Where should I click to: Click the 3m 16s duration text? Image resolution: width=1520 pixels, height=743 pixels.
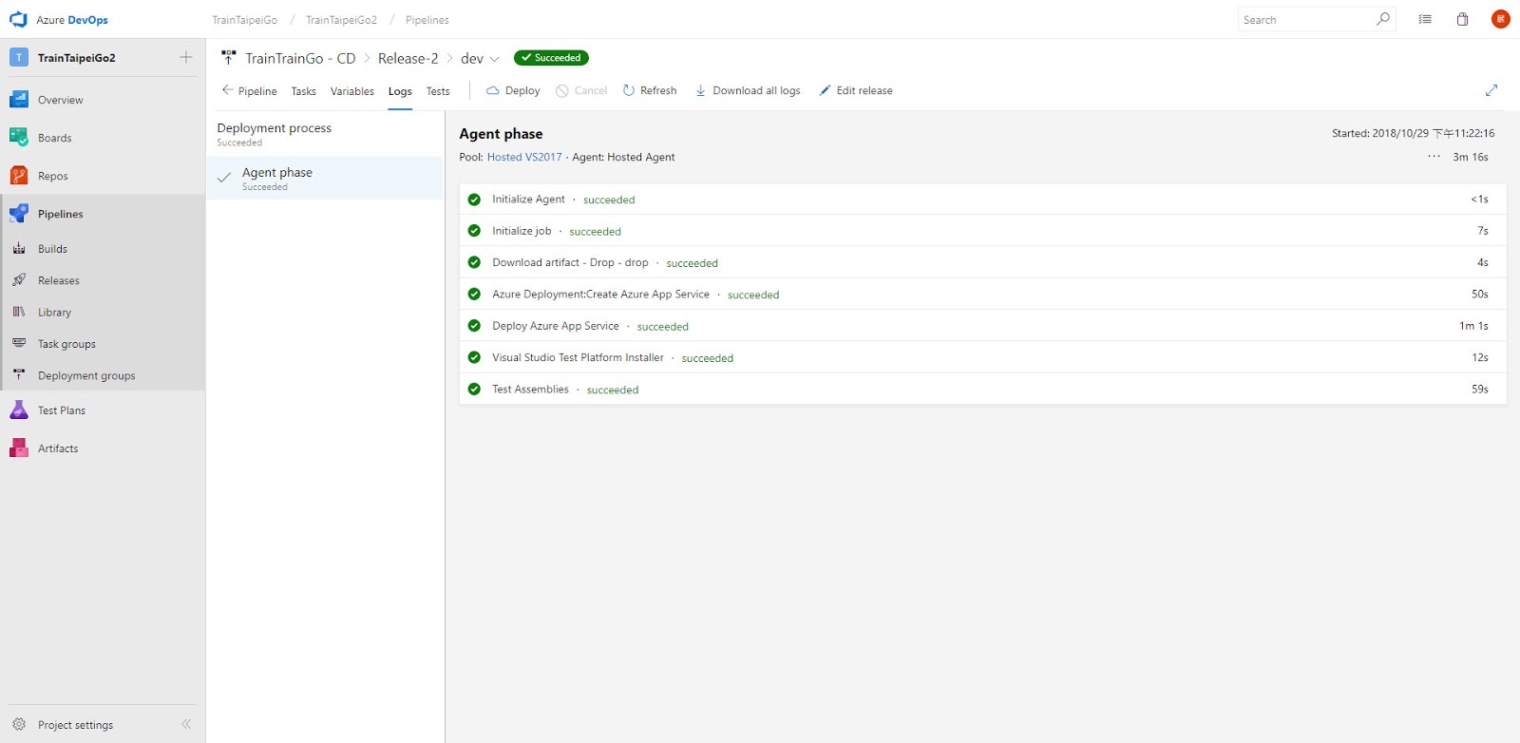[x=1471, y=158]
